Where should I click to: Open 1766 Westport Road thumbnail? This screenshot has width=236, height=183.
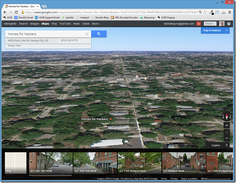[x=140, y=163]
